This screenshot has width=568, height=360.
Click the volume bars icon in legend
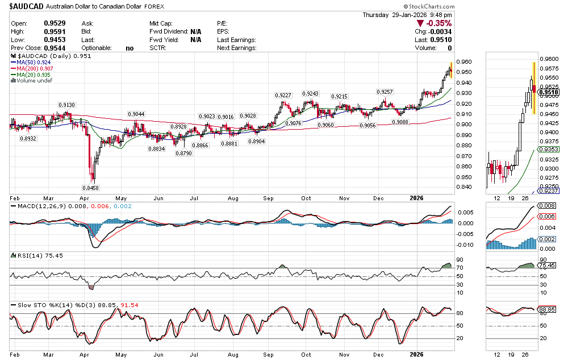click(x=14, y=81)
